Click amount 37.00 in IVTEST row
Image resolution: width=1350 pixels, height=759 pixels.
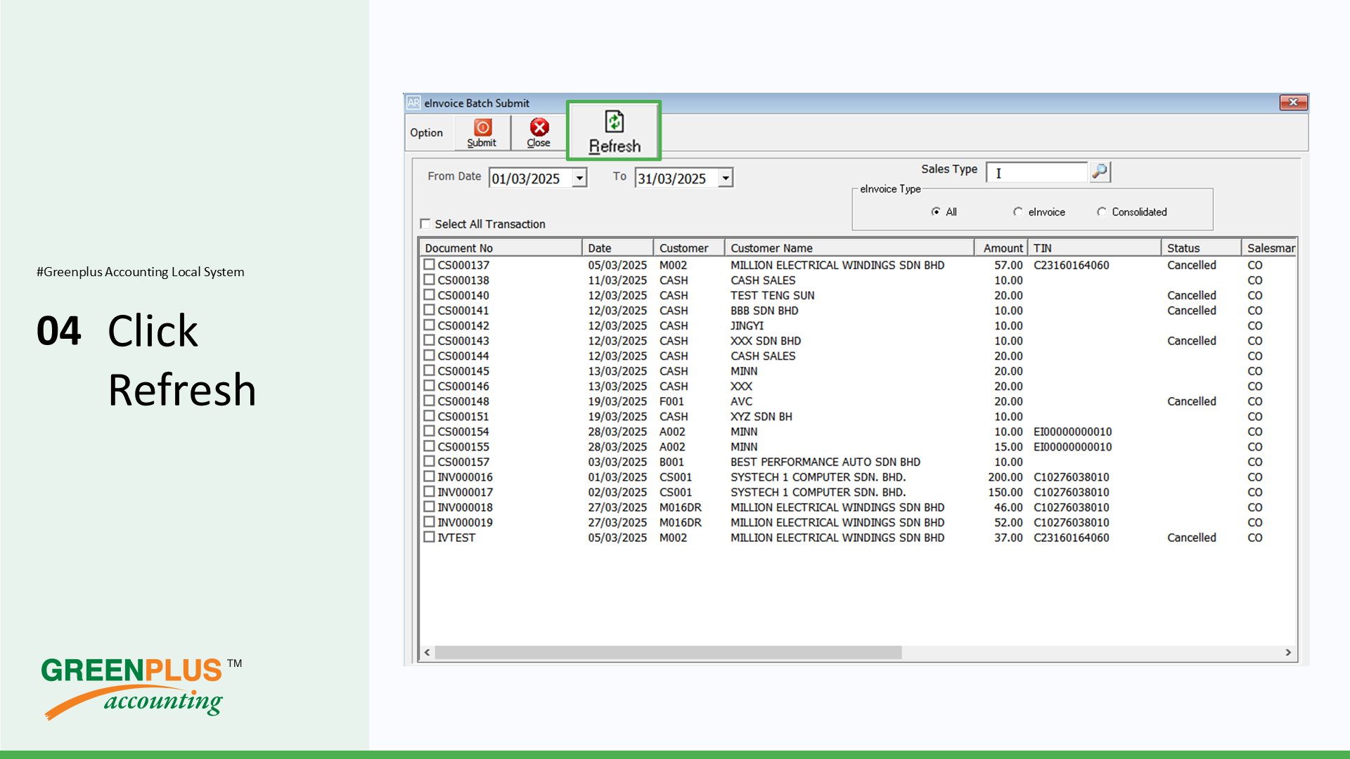pyautogui.click(x=1008, y=538)
